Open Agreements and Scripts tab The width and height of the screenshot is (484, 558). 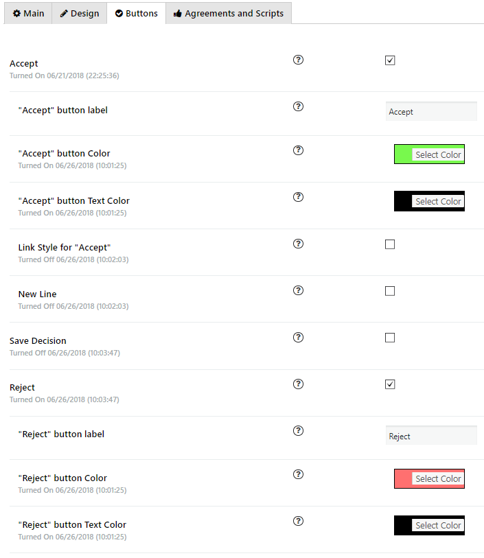(229, 14)
